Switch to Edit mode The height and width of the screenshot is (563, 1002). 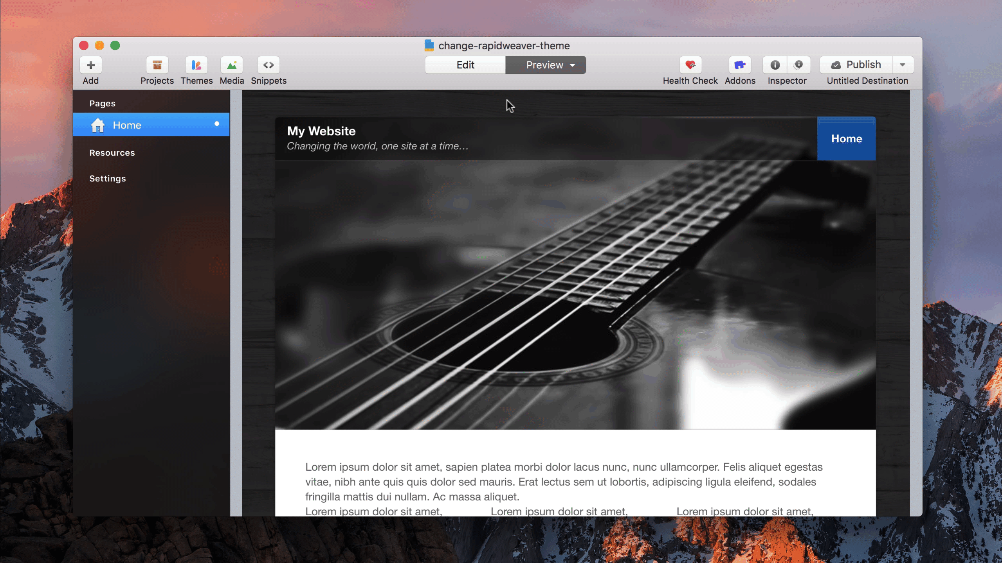[465, 65]
